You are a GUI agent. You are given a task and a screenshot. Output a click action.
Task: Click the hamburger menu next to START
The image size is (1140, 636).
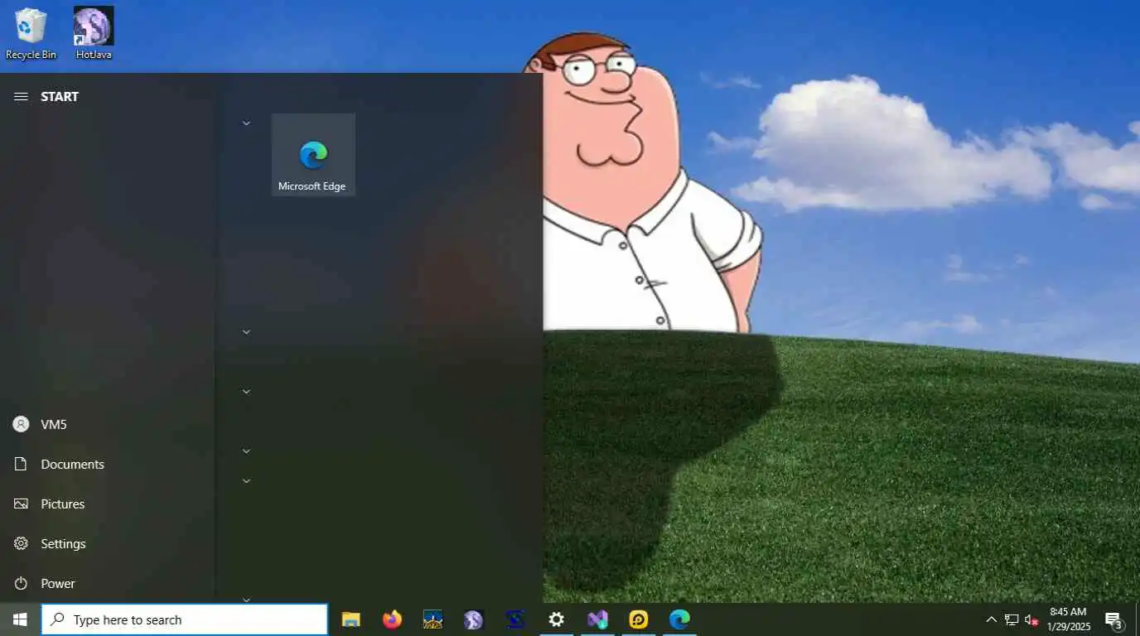click(x=21, y=97)
